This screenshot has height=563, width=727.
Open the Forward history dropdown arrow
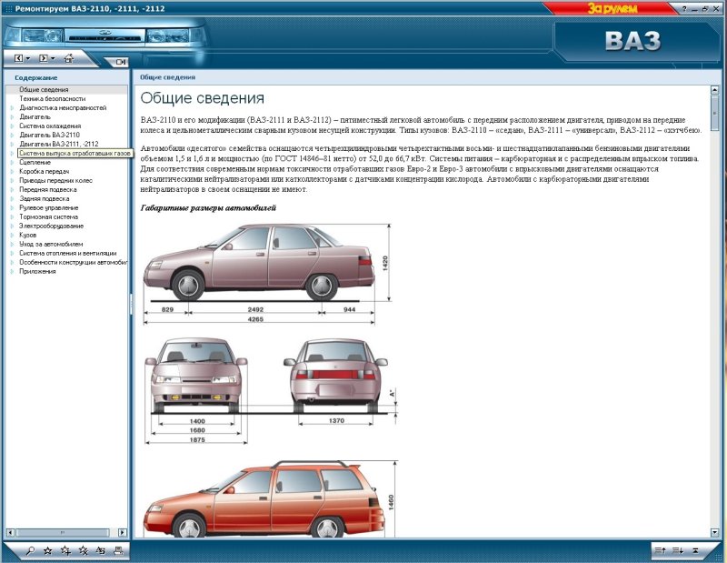pyautogui.click(x=53, y=59)
